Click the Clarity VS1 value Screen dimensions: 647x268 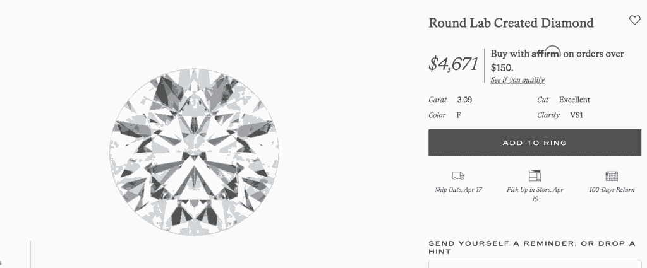pos(576,115)
